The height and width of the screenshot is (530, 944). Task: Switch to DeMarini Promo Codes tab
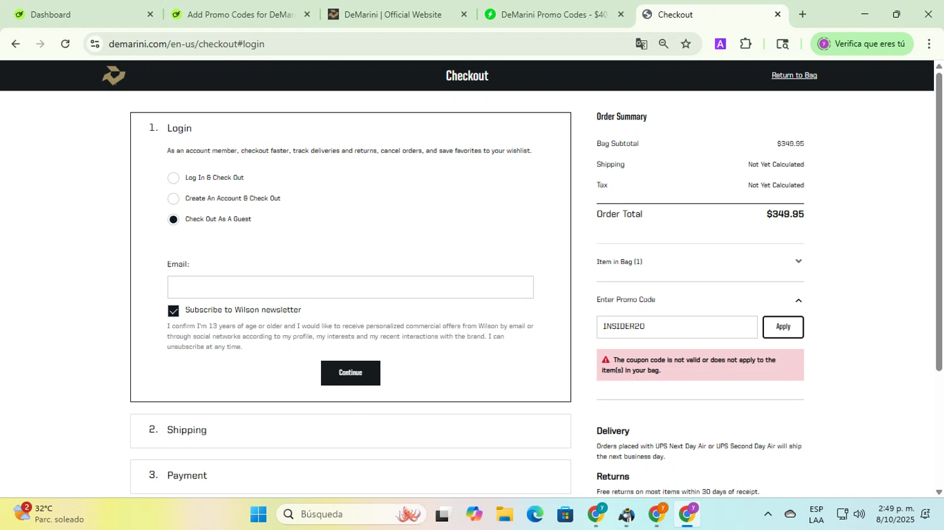pyautogui.click(x=554, y=14)
